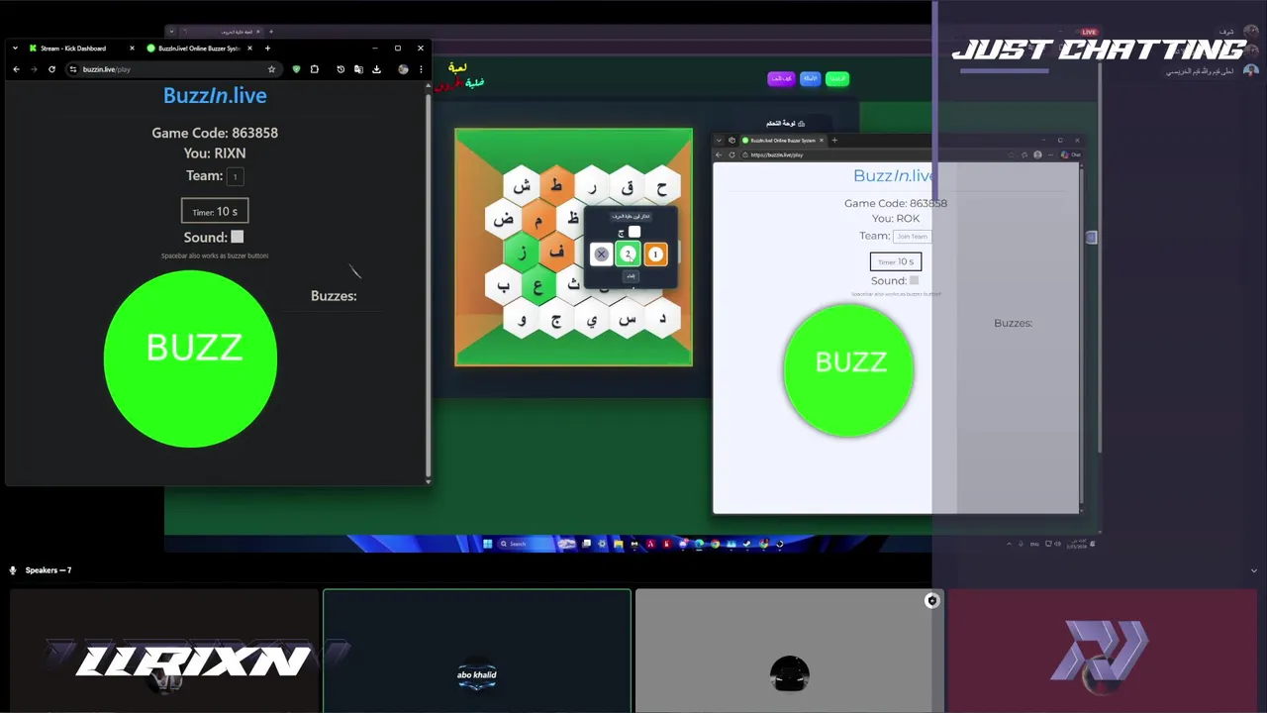The width and height of the screenshot is (1267, 713).
Task: Open Chrome from the shared taskbar
Action: 716,544
